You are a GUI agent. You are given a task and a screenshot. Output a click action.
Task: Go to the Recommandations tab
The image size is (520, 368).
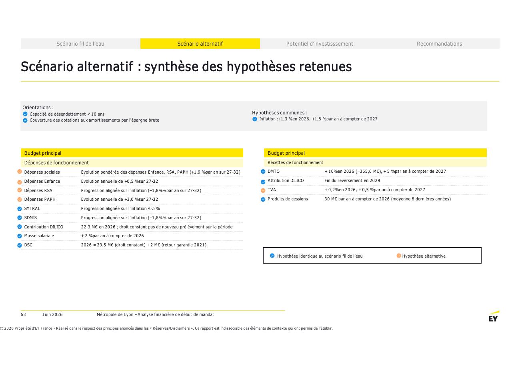[x=439, y=44]
